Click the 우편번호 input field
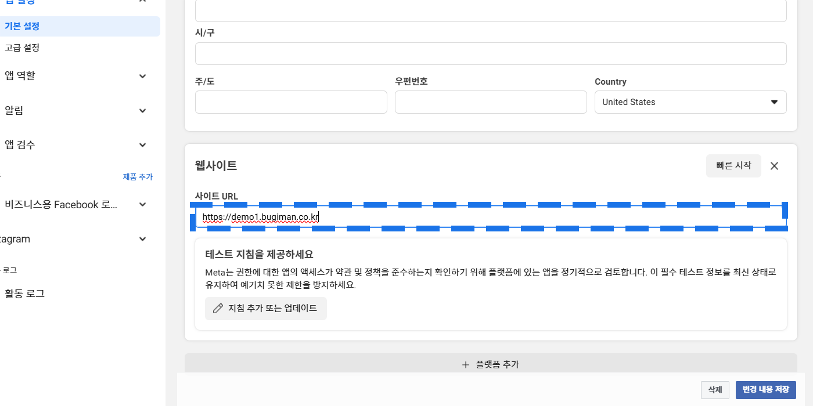Viewport: 813px width, 406px height. pos(491,102)
